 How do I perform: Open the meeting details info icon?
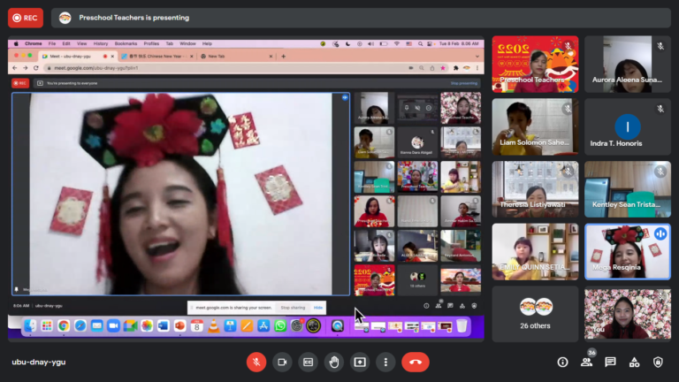point(562,362)
